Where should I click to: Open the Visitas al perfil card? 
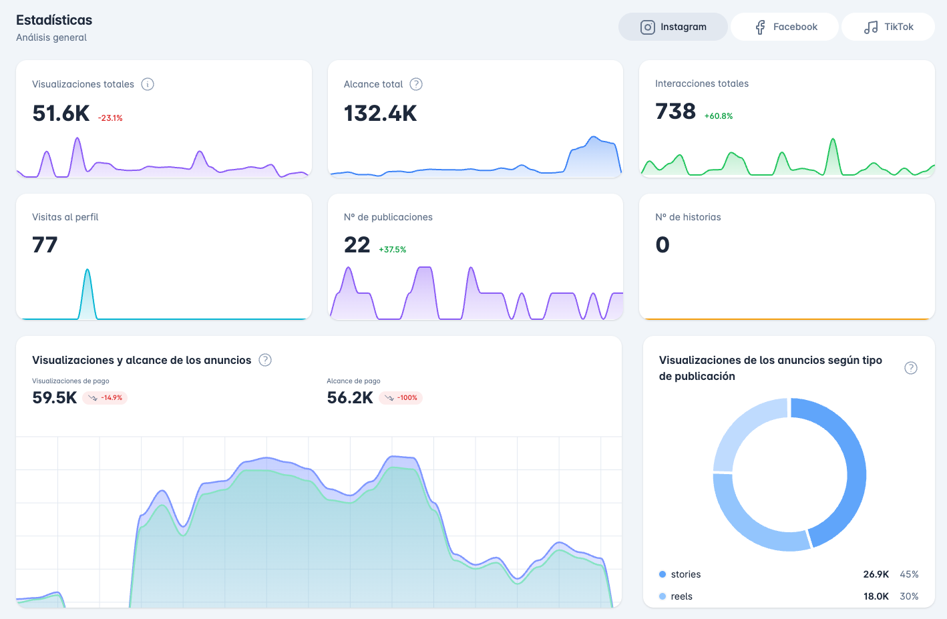[164, 256]
